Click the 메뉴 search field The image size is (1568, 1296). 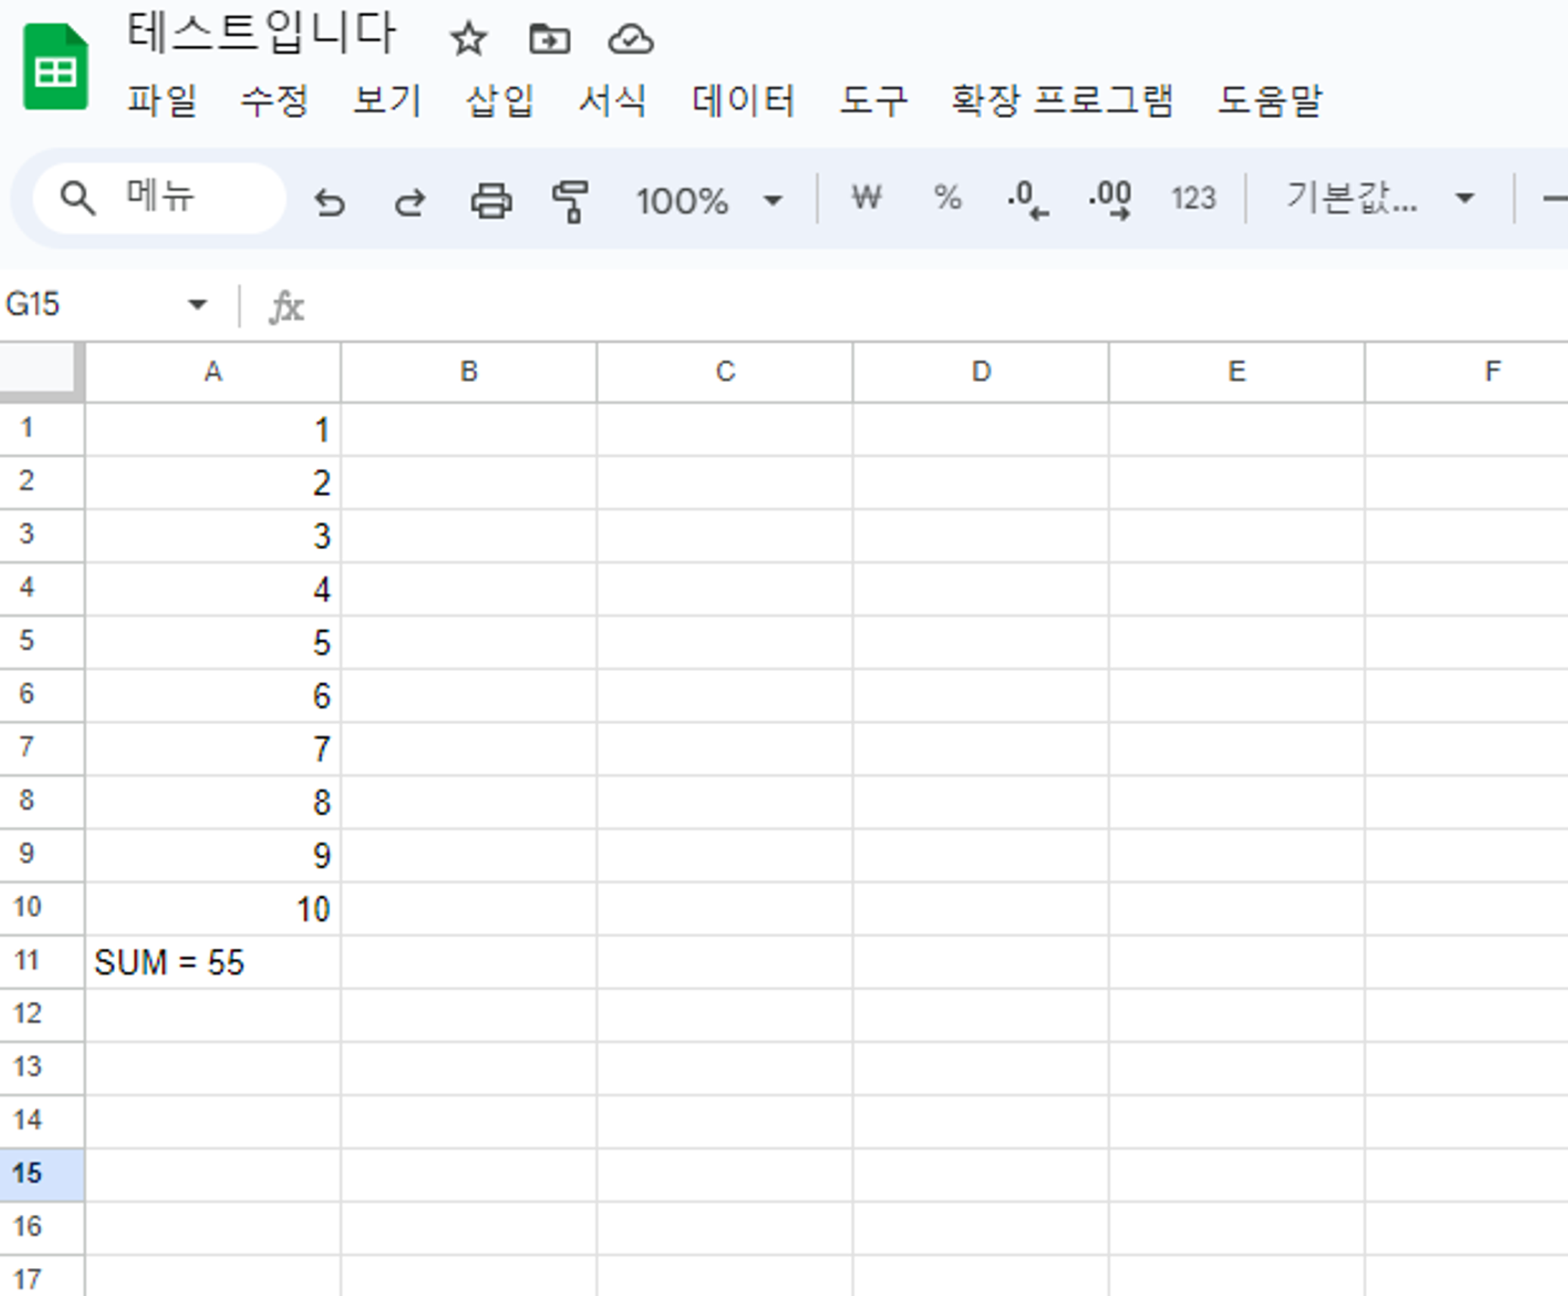click(160, 198)
